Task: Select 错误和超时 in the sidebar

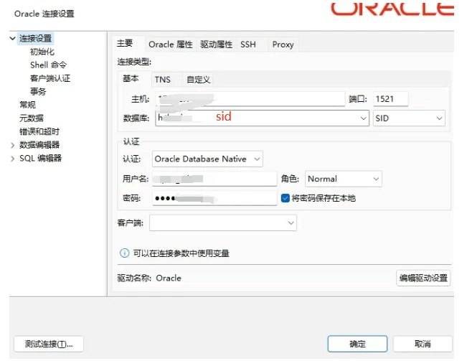Action: tap(39, 131)
